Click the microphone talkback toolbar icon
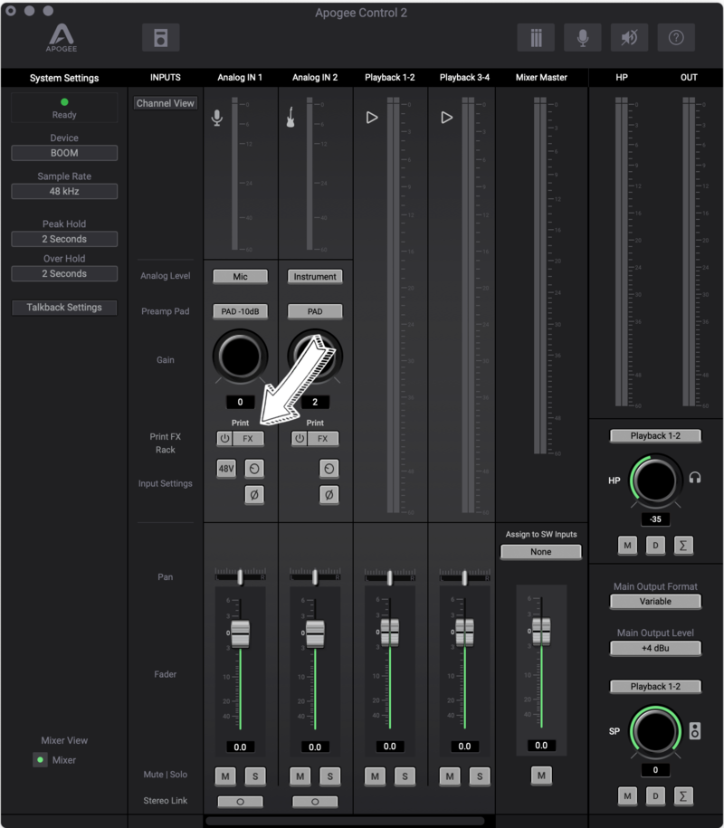This screenshot has width=724, height=828. [x=583, y=37]
